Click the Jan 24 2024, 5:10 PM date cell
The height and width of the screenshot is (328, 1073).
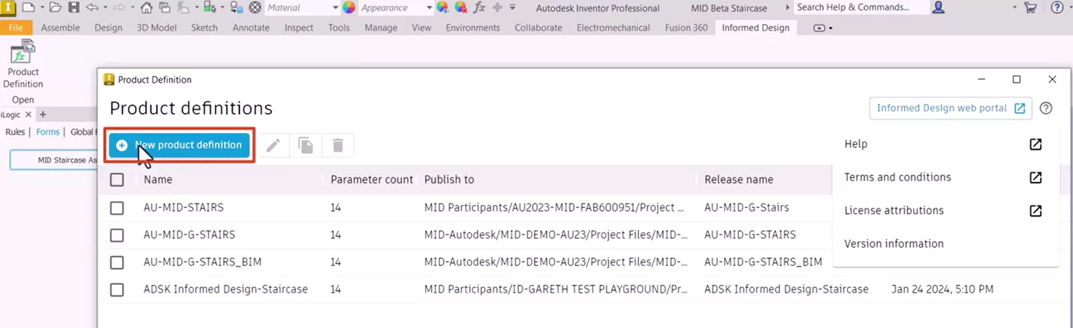[x=942, y=289]
